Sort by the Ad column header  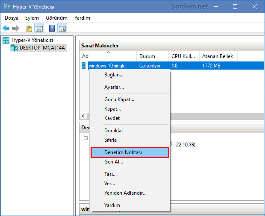tap(108, 56)
